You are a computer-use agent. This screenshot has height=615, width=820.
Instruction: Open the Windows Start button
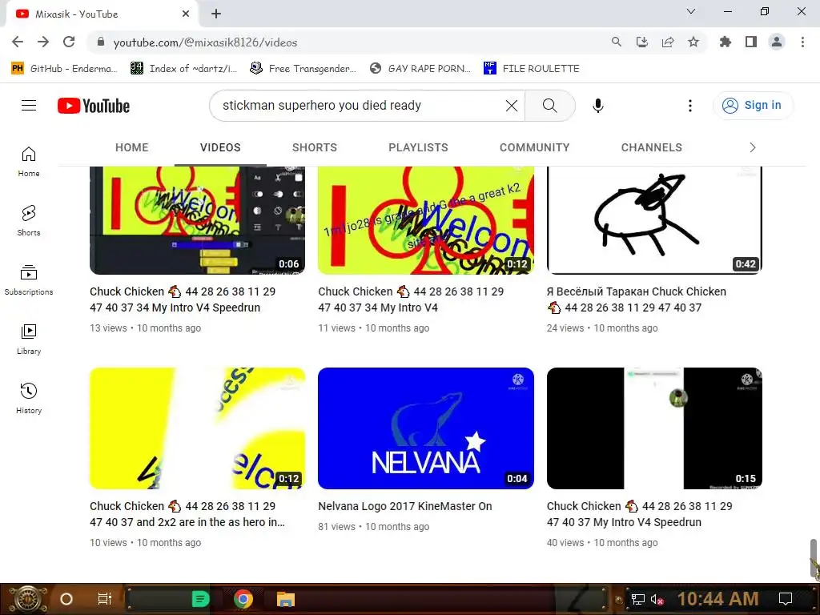click(x=27, y=599)
